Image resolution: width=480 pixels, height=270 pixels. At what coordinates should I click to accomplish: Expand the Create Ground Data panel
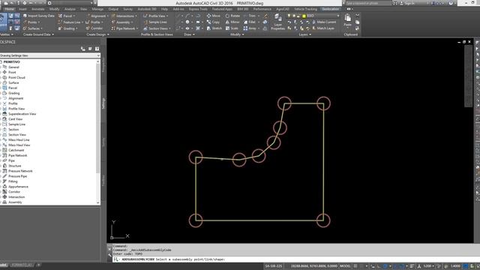[x=38, y=34]
